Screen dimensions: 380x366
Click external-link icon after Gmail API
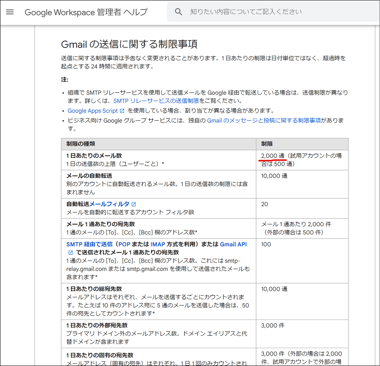(71, 253)
